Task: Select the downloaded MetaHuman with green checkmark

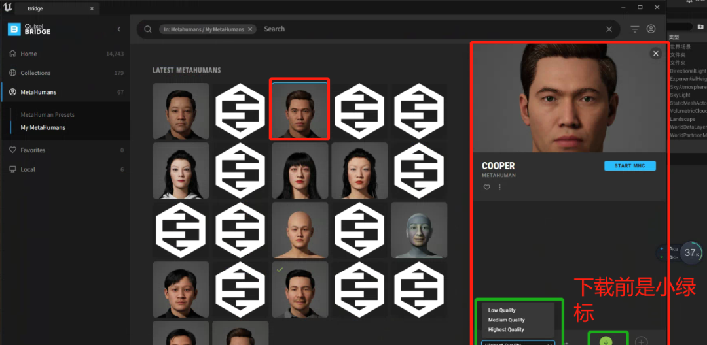Action: tap(300, 289)
